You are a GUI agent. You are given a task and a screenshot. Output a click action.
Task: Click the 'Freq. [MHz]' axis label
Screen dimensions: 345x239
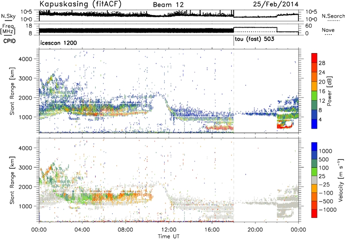(x=8, y=29)
